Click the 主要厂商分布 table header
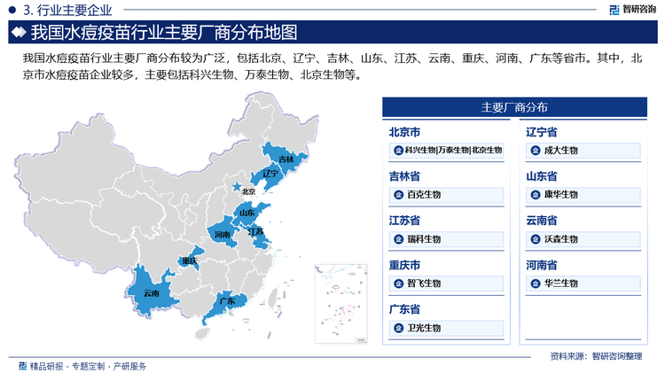 tap(514, 107)
